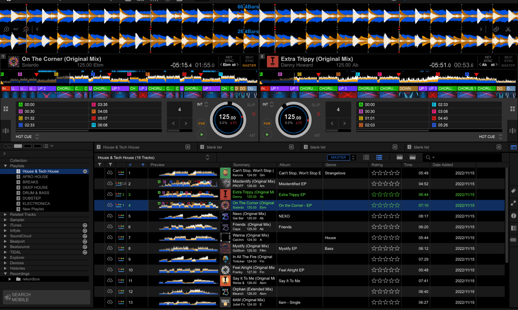The width and height of the screenshot is (518, 310).
Task: Click the tag icon in right sidebar
Action: [513, 191]
